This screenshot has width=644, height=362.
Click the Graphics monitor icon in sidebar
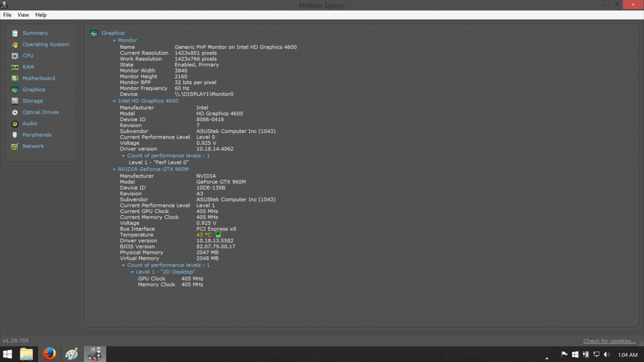point(15,90)
